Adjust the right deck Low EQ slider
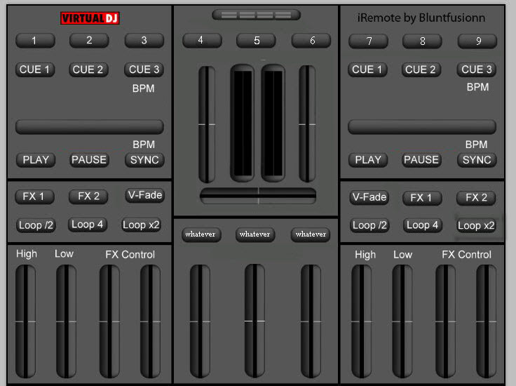The height and width of the screenshot is (386, 516). tap(402, 321)
